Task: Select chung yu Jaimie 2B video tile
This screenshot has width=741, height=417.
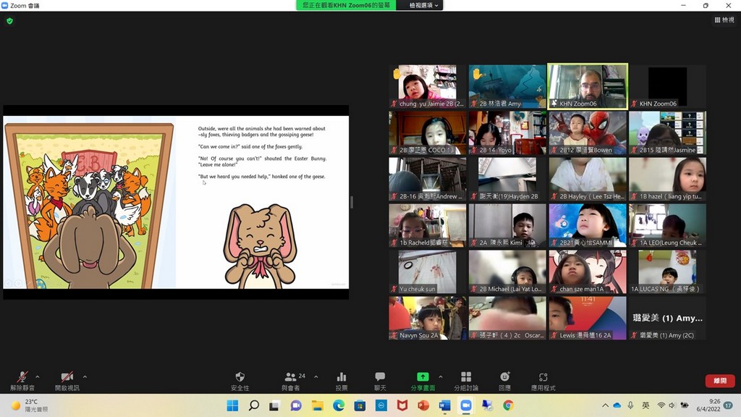Action: (x=427, y=87)
